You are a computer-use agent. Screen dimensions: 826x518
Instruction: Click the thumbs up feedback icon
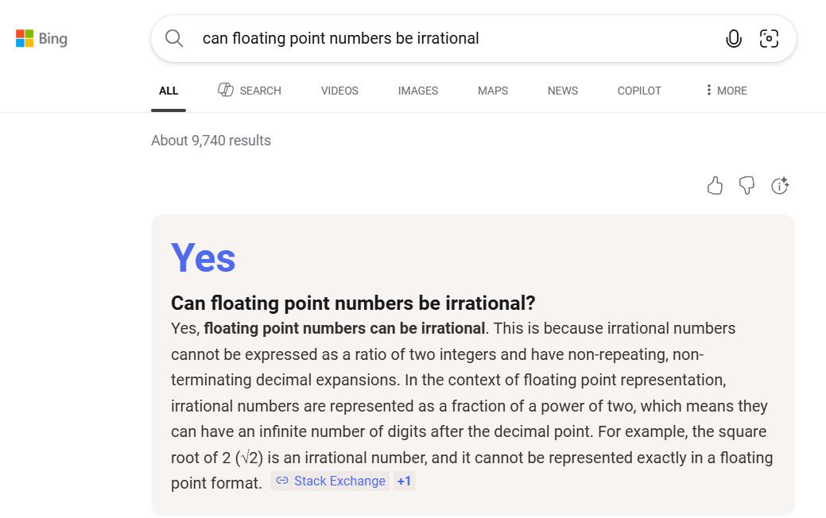[x=715, y=186]
